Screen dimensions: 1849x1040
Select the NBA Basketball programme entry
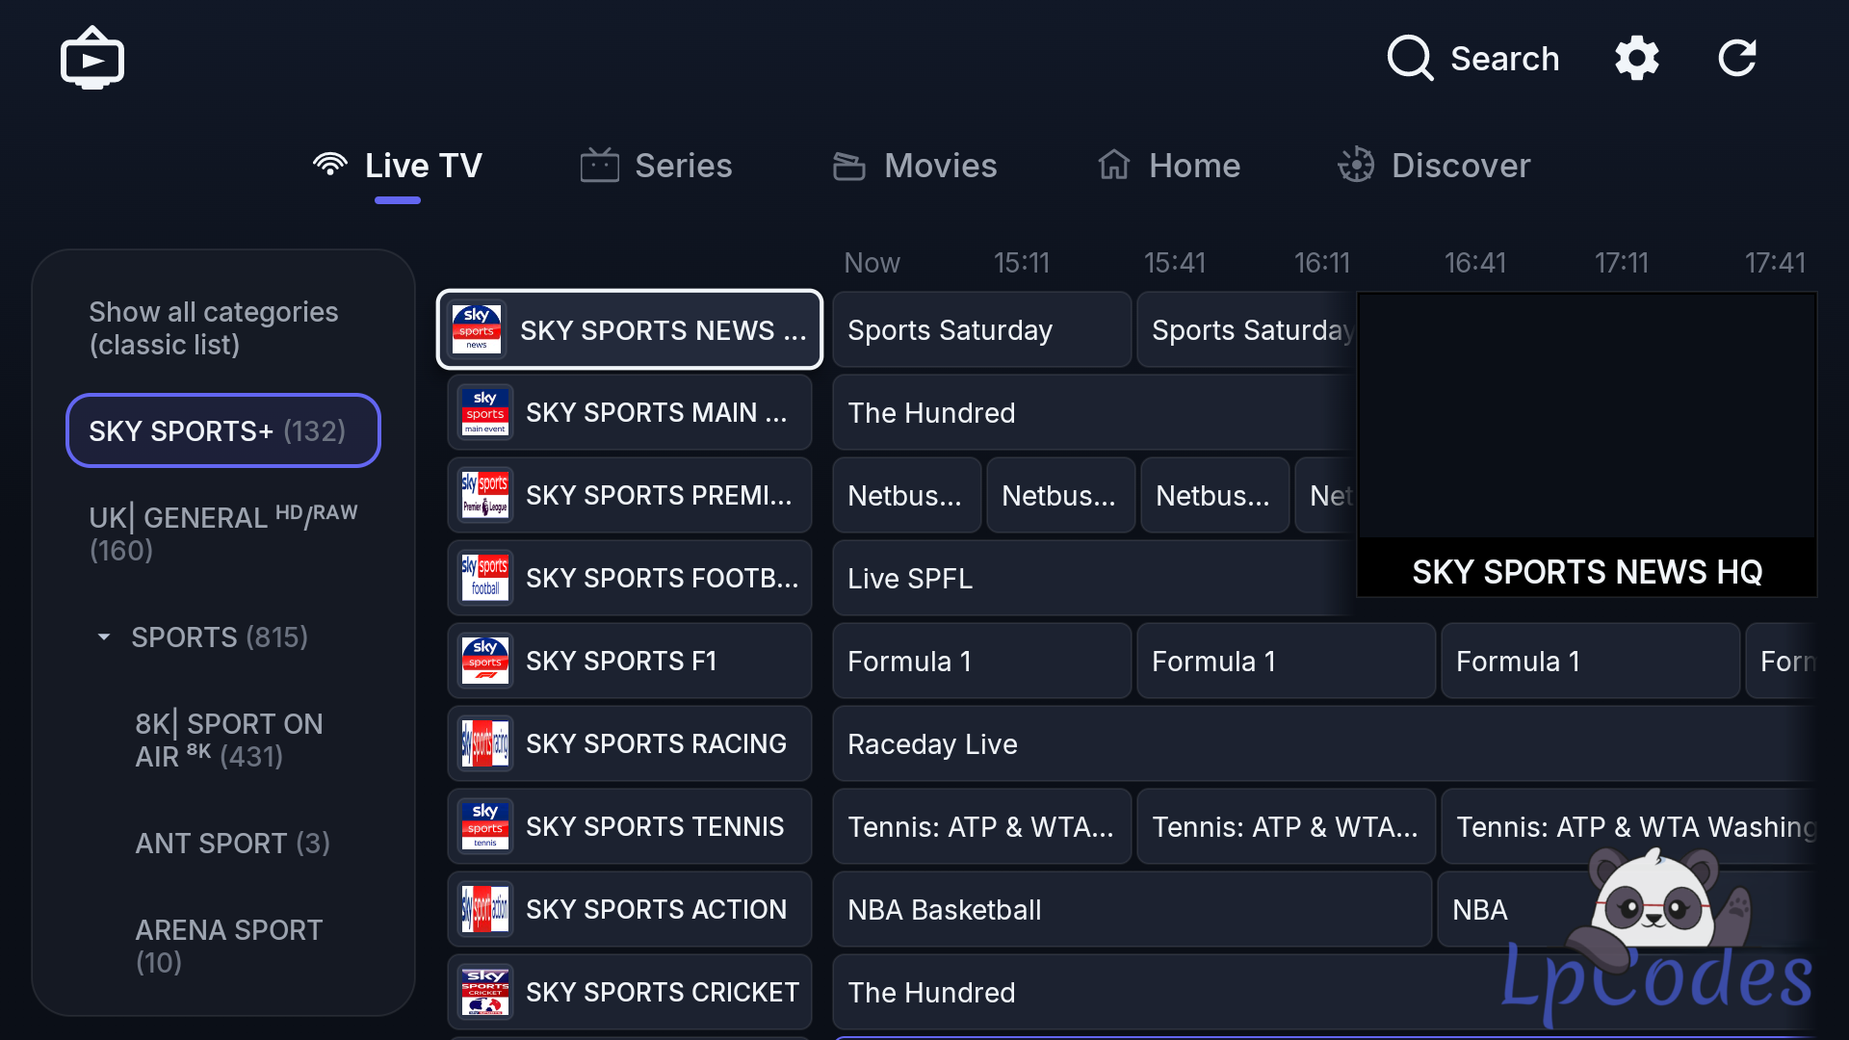pos(1132,909)
